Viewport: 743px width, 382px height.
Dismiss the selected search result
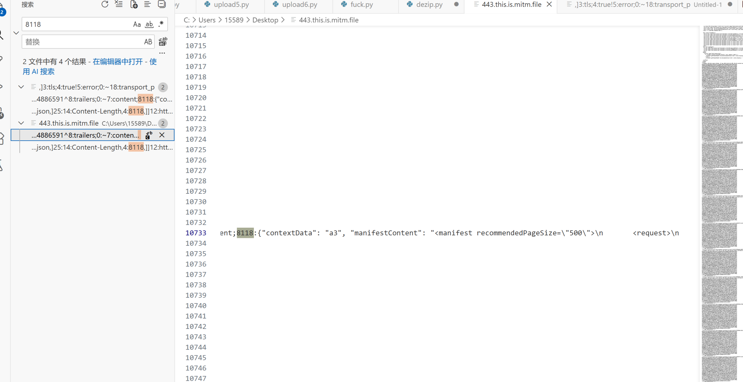(x=162, y=135)
